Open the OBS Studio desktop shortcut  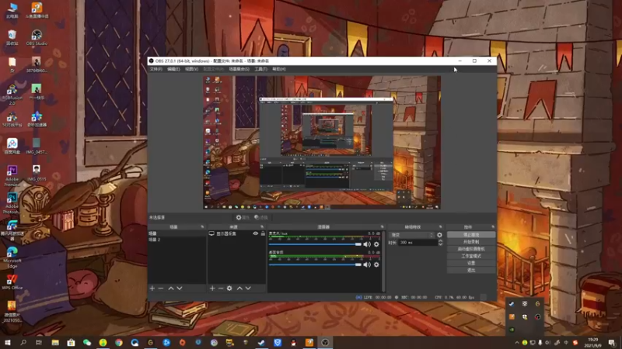point(37,37)
